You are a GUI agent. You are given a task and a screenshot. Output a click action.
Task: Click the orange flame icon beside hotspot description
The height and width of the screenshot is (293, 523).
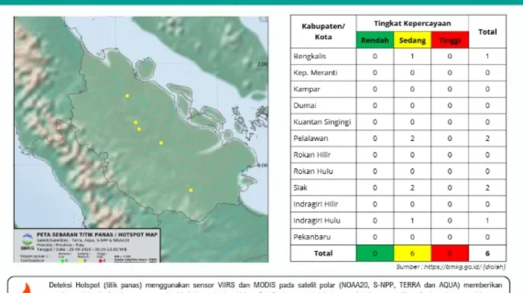click(26, 288)
